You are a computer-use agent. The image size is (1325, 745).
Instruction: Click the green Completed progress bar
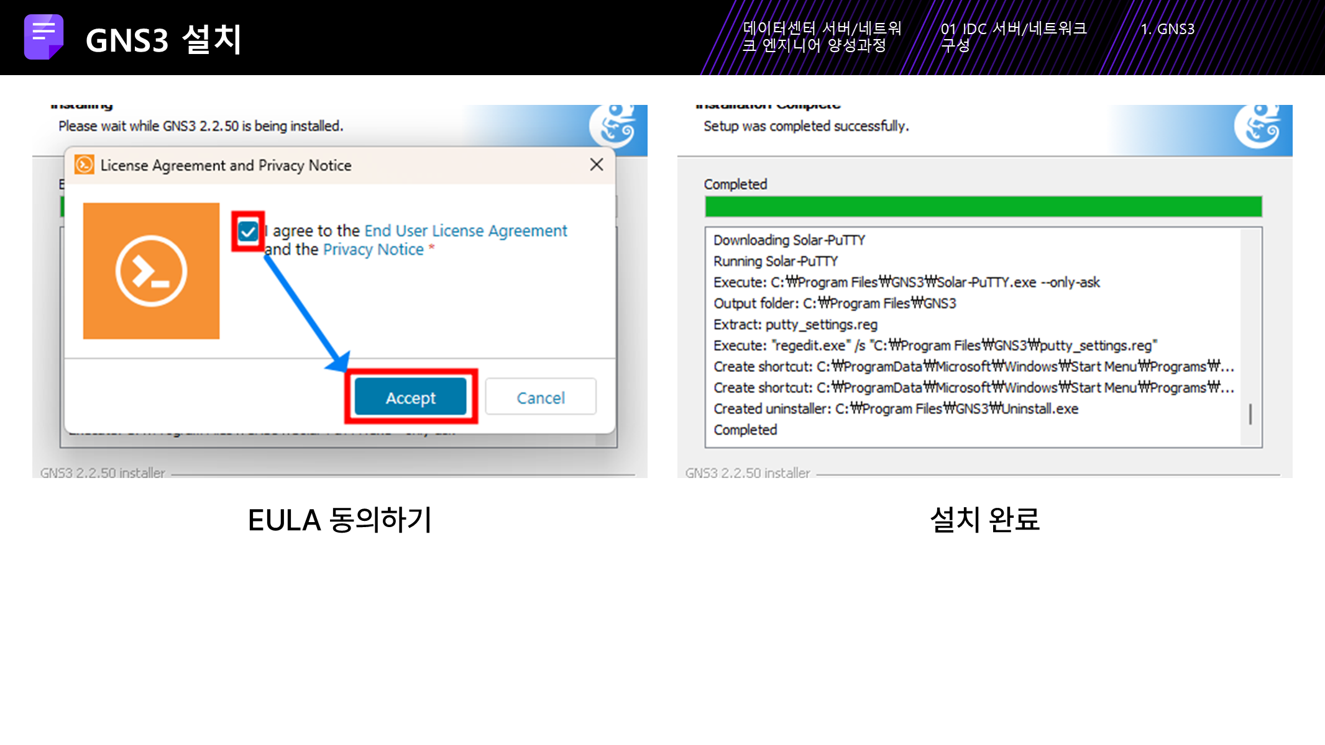pos(983,207)
